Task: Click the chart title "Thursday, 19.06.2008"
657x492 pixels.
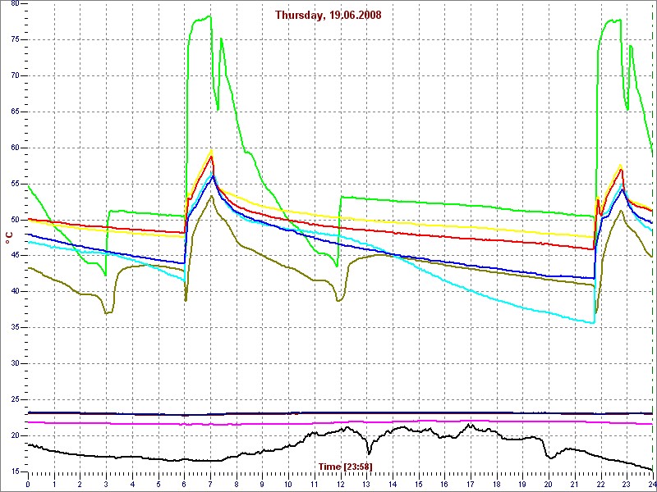Action: pyautogui.click(x=328, y=15)
